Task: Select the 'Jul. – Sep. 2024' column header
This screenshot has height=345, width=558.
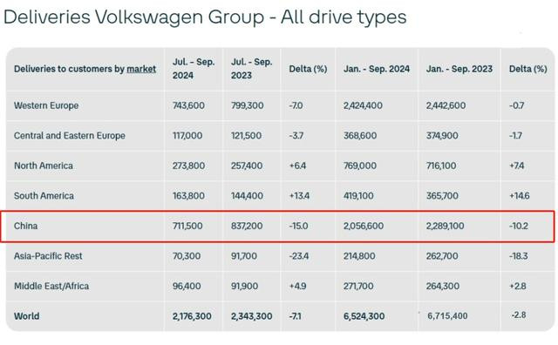Action: coord(194,69)
